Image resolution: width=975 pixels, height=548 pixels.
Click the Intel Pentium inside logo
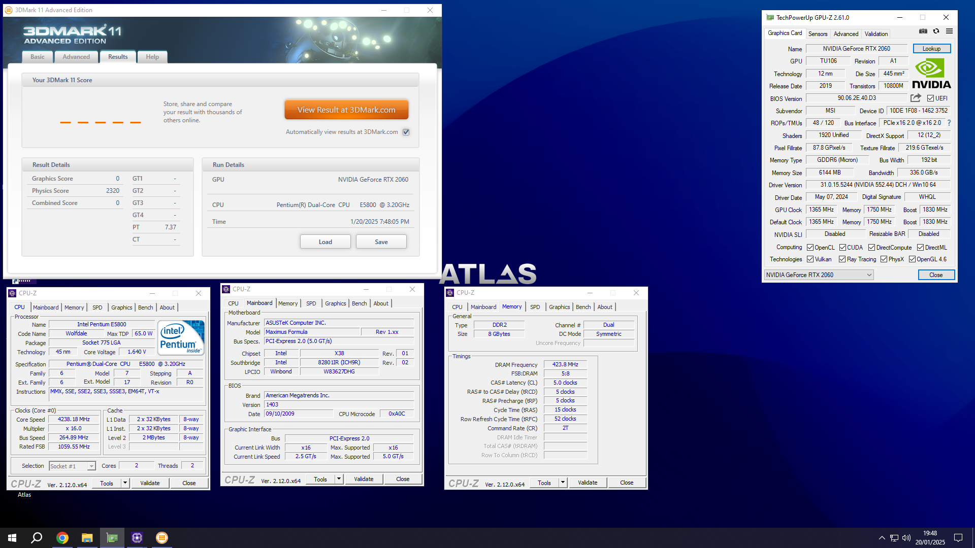(181, 337)
